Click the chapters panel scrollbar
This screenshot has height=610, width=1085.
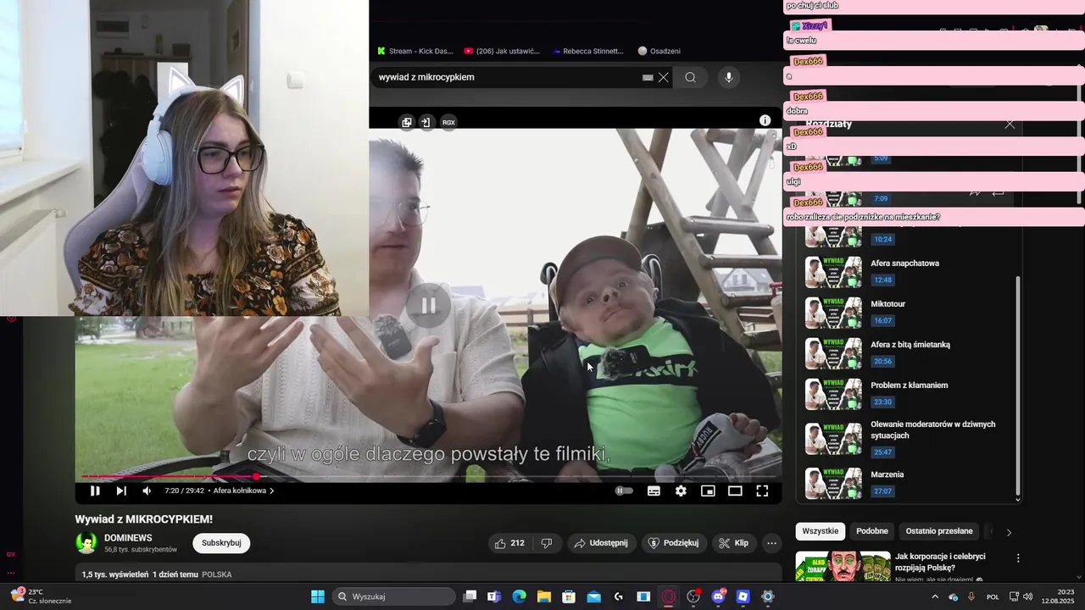(x=1018, y=385)
